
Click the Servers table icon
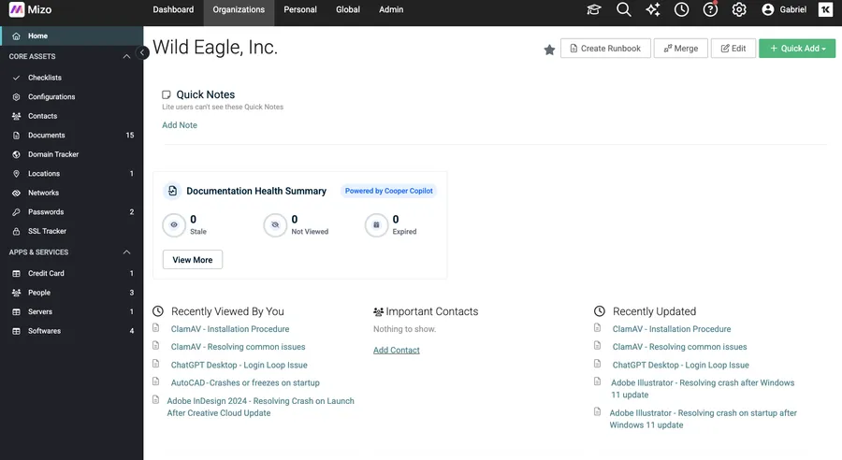(x=16, y=312)
